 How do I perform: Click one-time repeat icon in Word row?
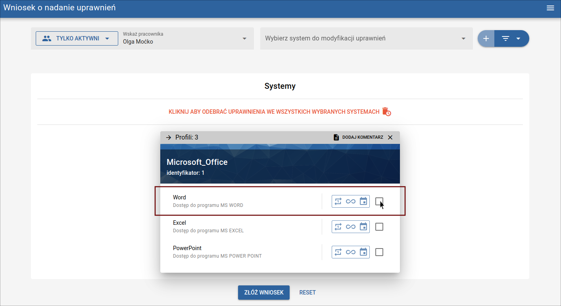tap(338, 201)
